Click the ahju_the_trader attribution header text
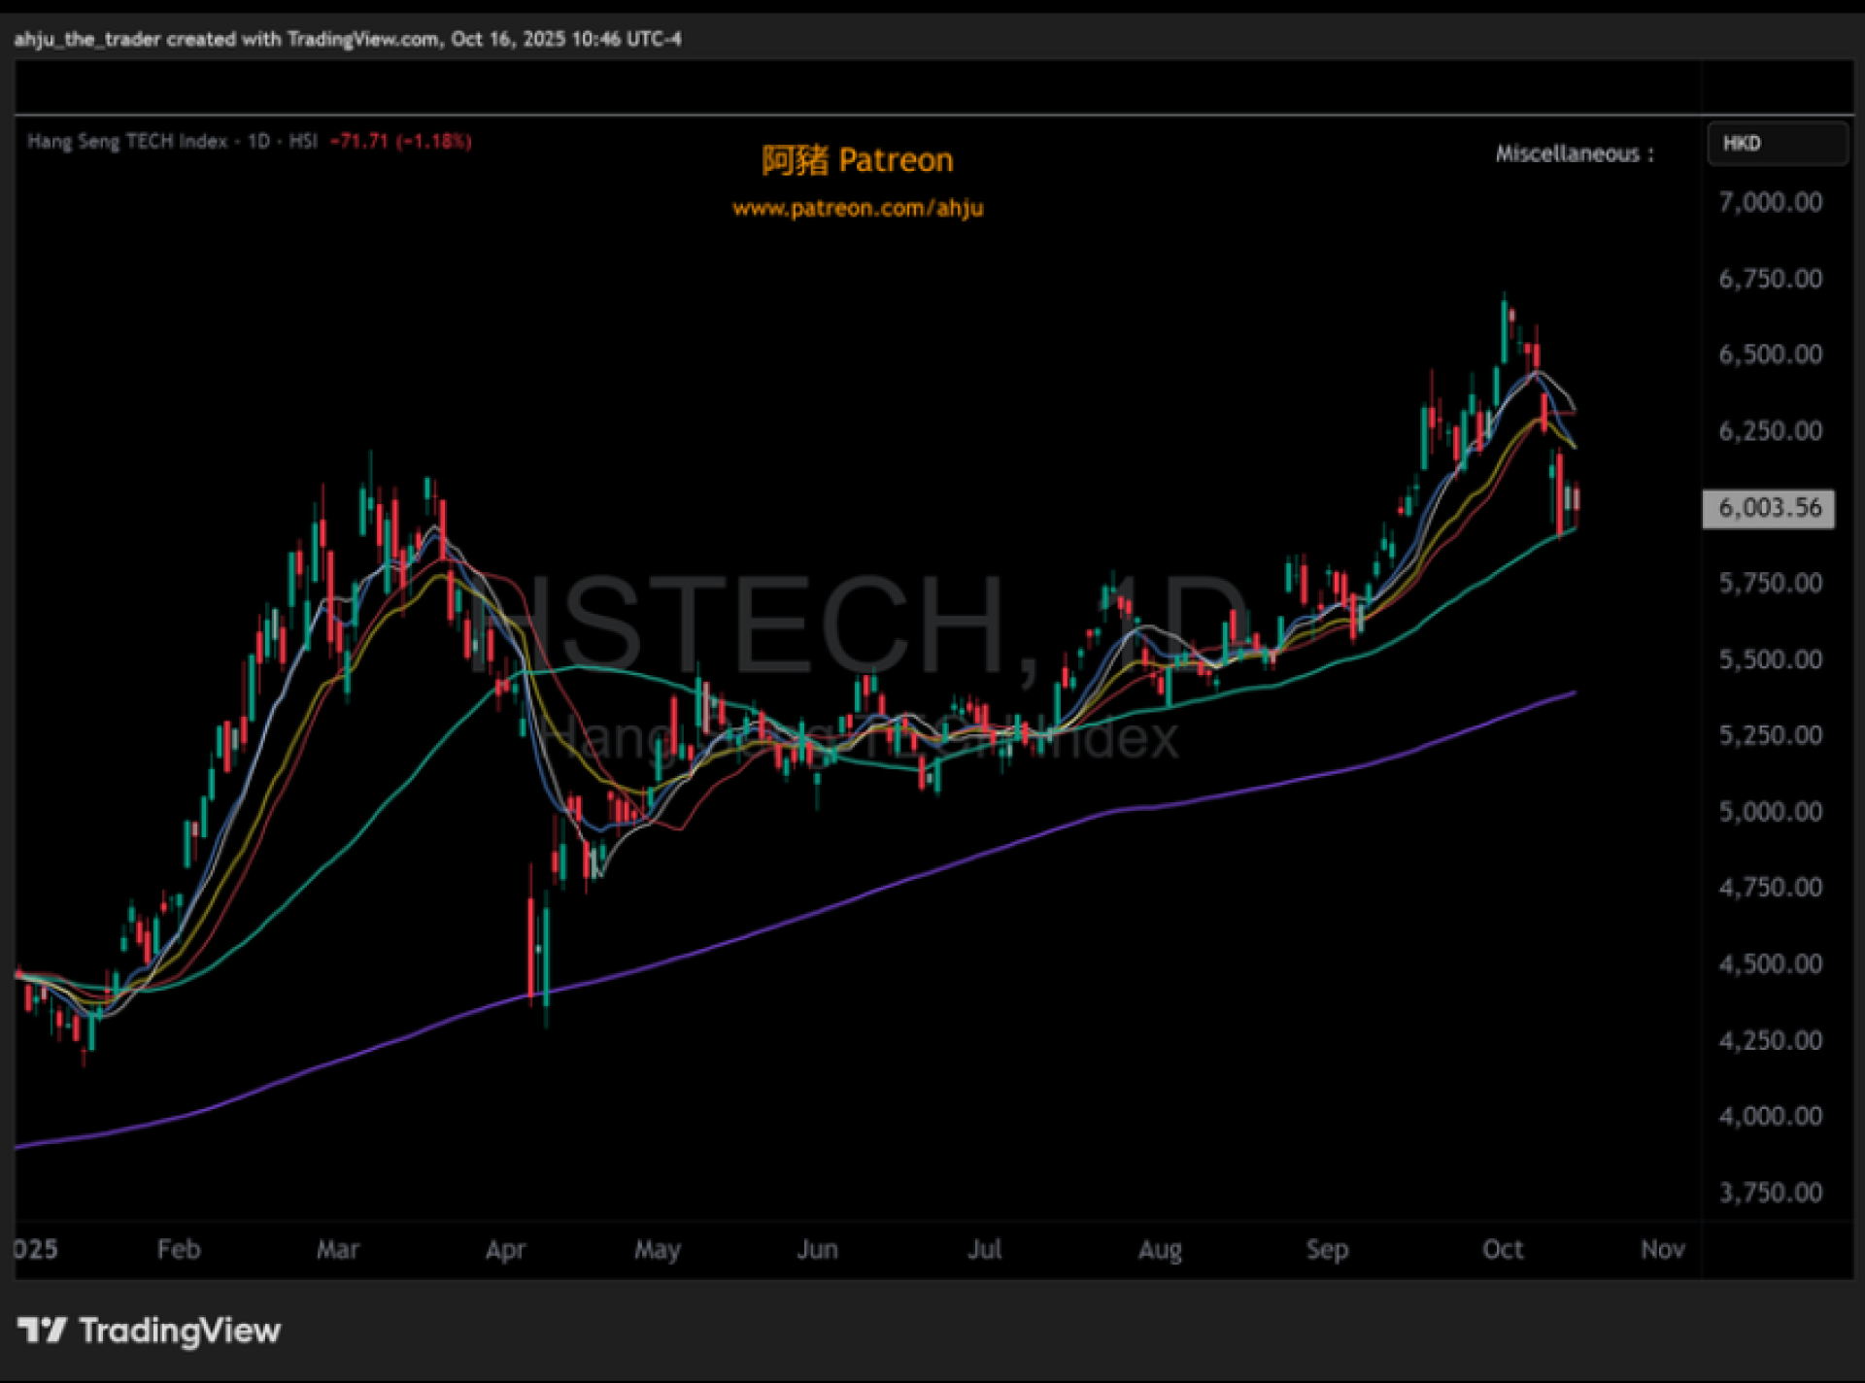This screenshot has height=1383, width=1865. pos(347,39)
